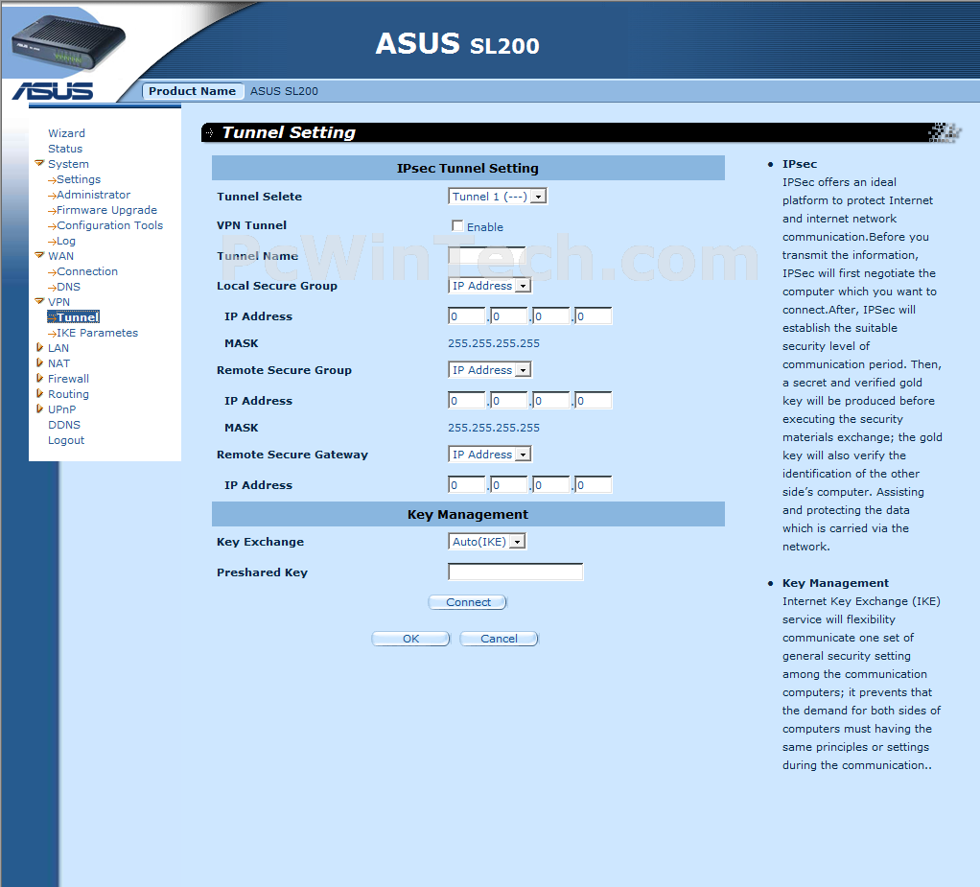Click third octet of Remote Secure Gateway IP

[x=551, y=484]
